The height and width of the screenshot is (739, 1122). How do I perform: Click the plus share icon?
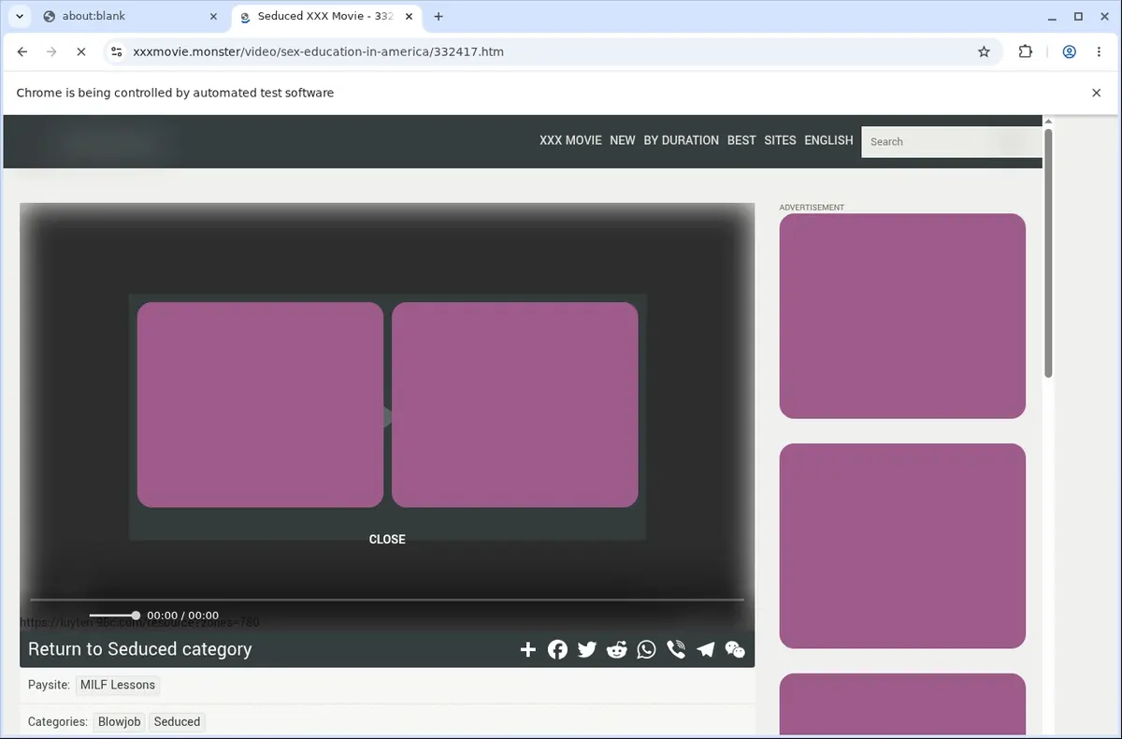pyautogui.click(x=527, y=649)
